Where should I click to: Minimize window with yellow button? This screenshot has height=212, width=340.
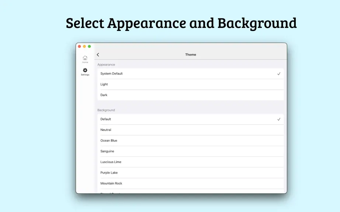(84, 46)
